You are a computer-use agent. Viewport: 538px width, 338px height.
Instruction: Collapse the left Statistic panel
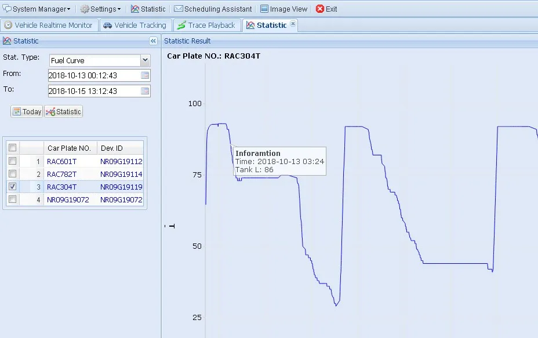[153, 41]
